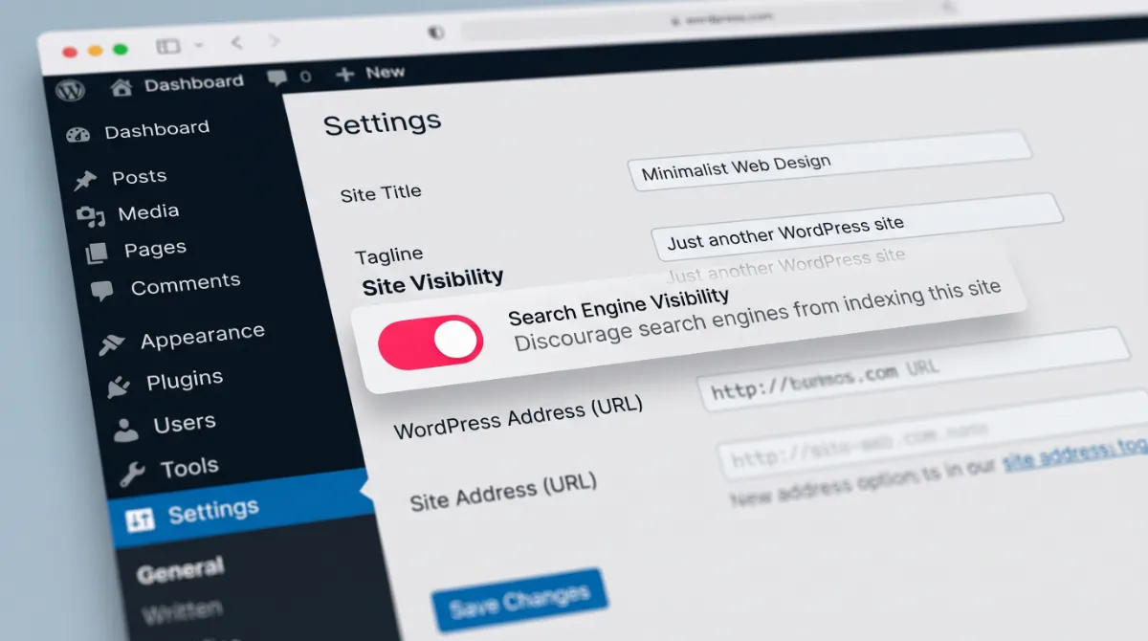
Task: Open Comments in the sidebar menu
Action: (186, 285)
